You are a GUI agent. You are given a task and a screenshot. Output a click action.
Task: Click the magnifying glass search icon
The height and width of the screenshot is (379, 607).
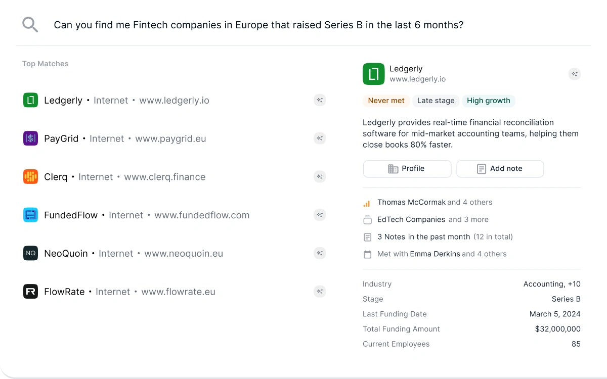(x=30, y=25)
